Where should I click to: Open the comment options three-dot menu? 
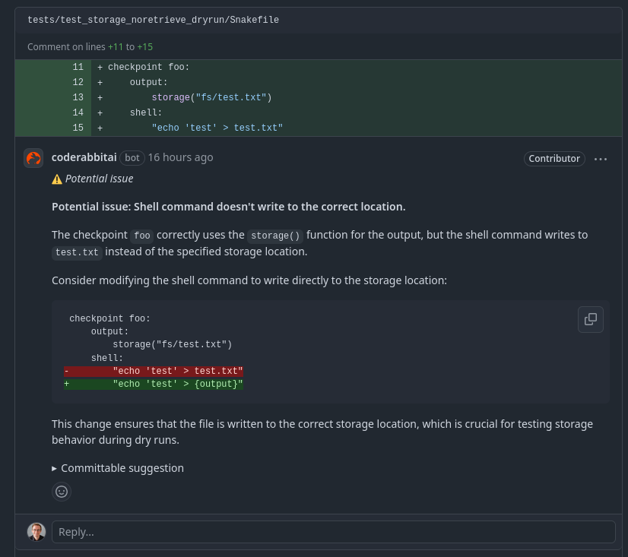(601, 159)
